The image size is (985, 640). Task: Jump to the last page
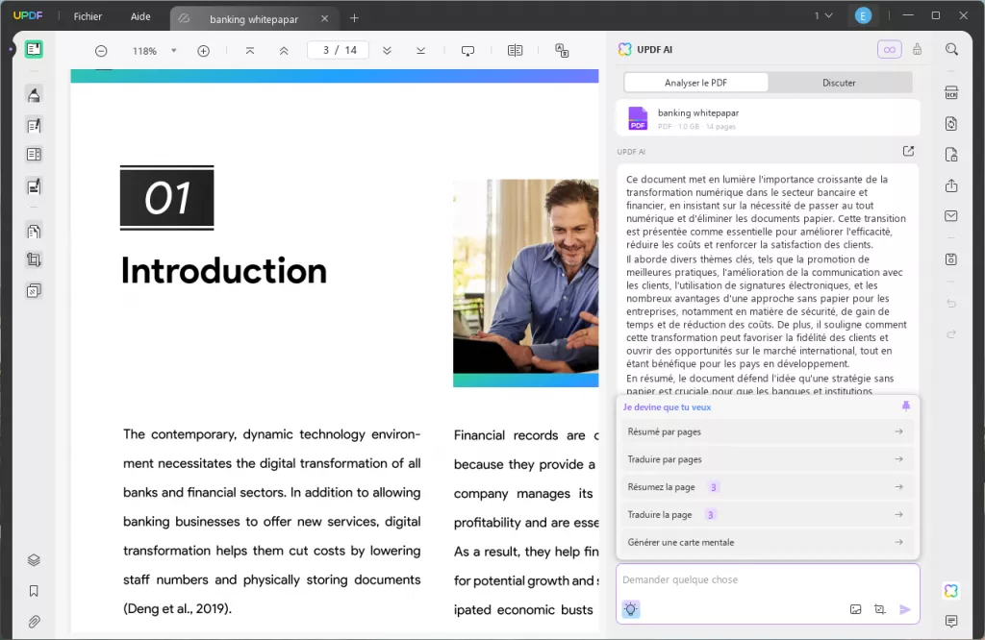click(420, 51)
